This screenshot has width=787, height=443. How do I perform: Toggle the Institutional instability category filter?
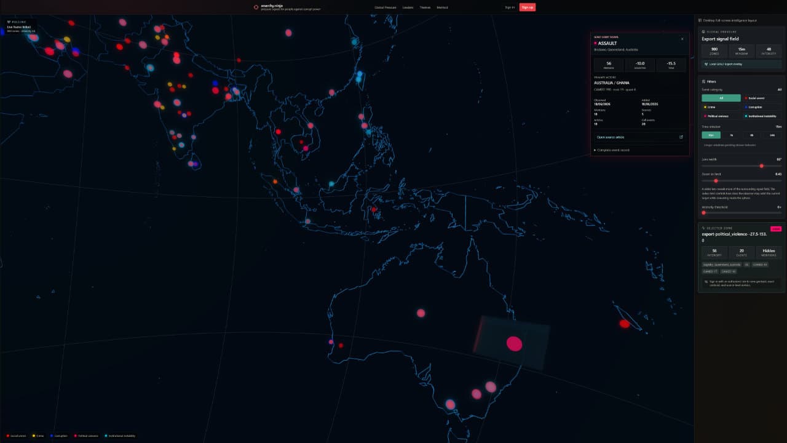(x=762, y=116)
